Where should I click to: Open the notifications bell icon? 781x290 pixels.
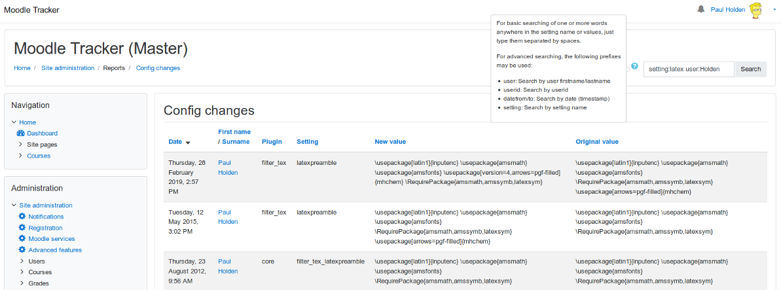click(701, 9)
